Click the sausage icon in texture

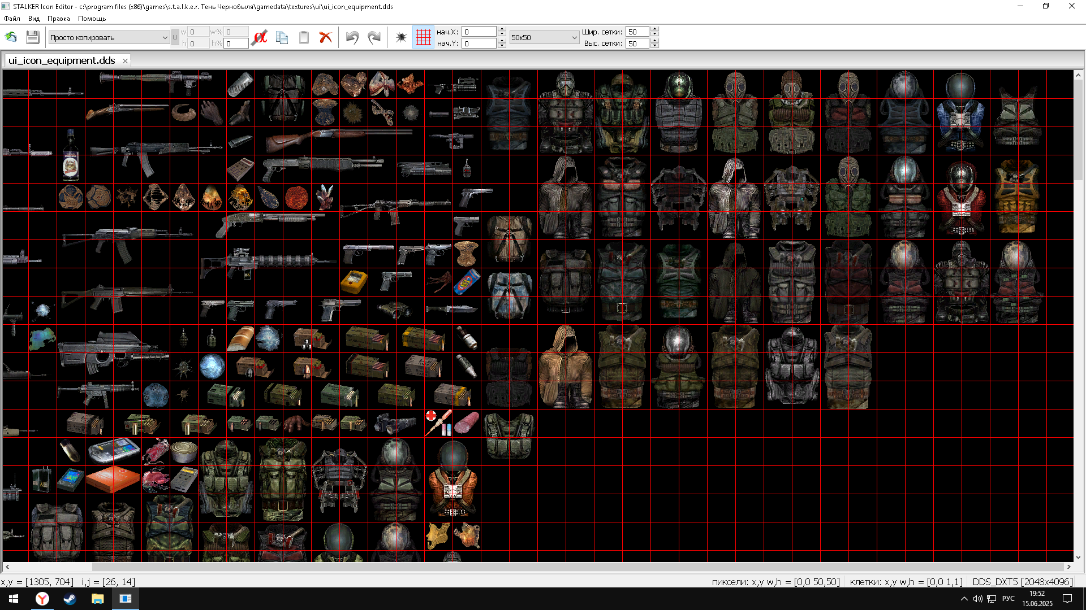tap(467, 423)
